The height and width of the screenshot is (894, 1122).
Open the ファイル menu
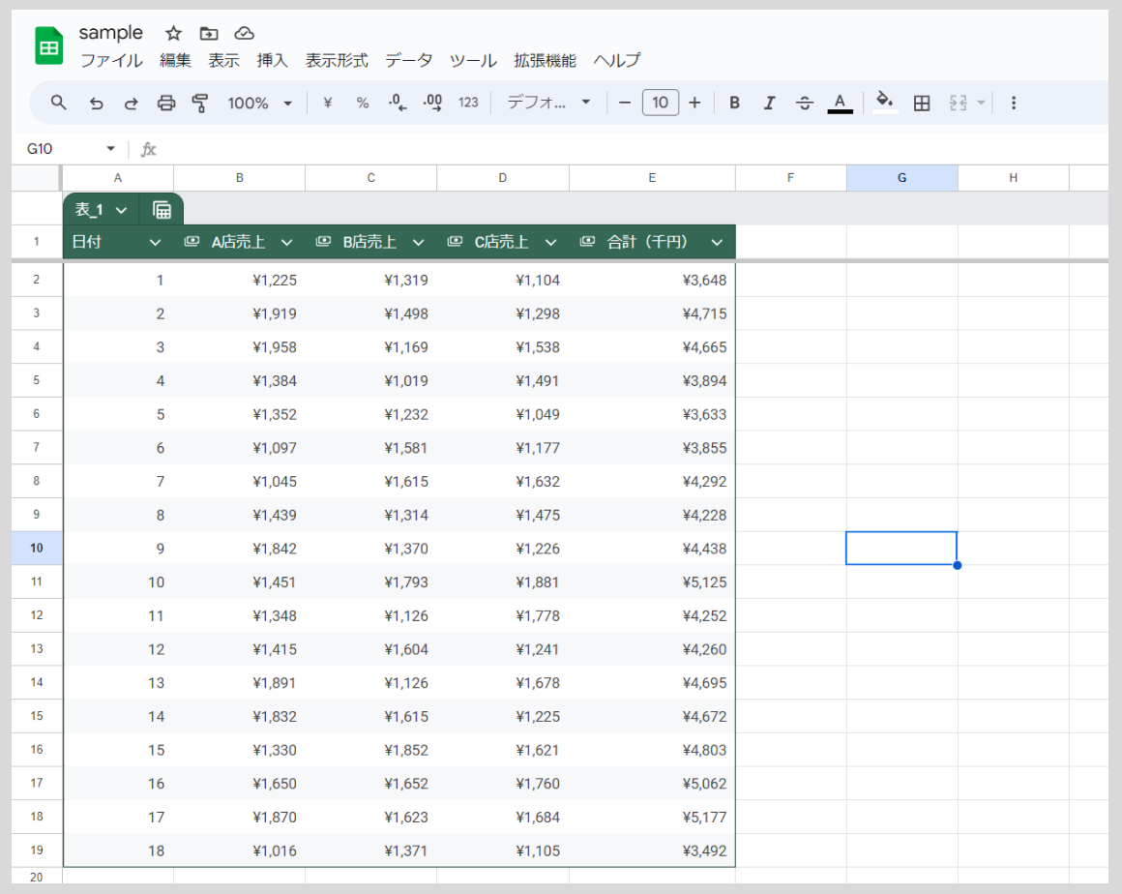pyautogui.click(x=111, y=61)
